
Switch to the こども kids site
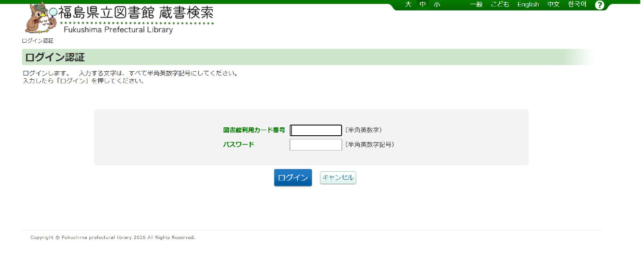click(x=500, y=5)
